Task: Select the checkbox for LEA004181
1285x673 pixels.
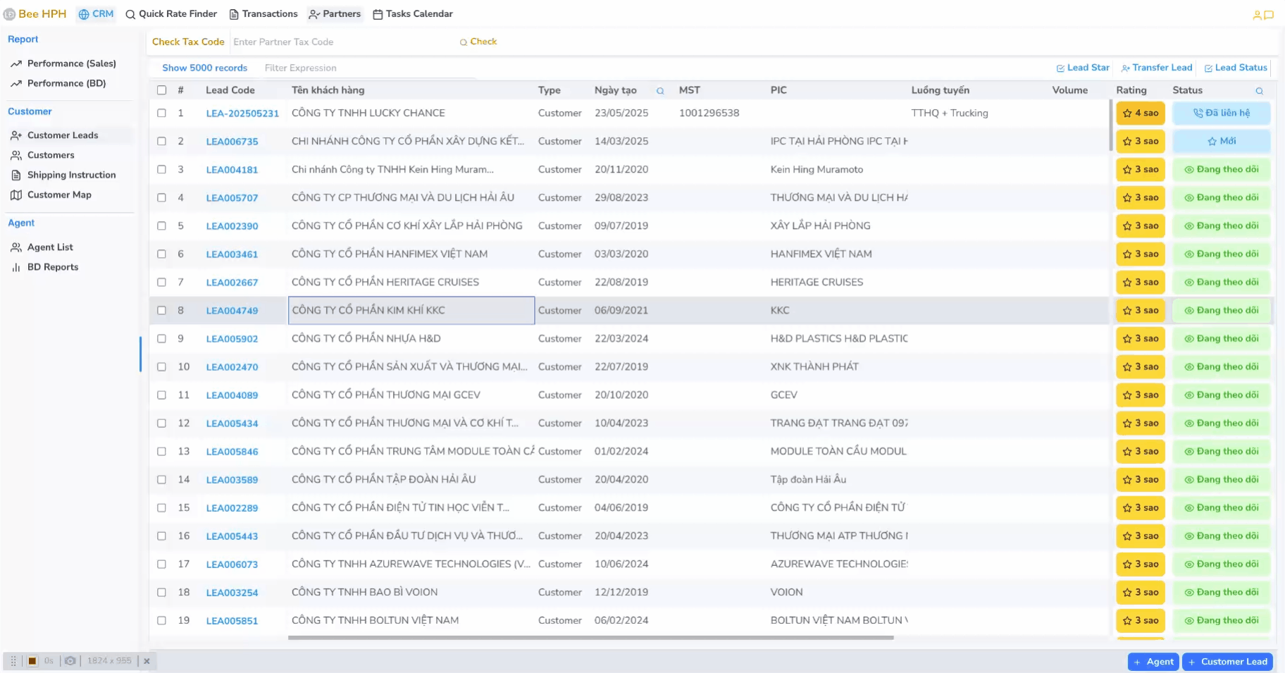Action: tap(162, 169)
